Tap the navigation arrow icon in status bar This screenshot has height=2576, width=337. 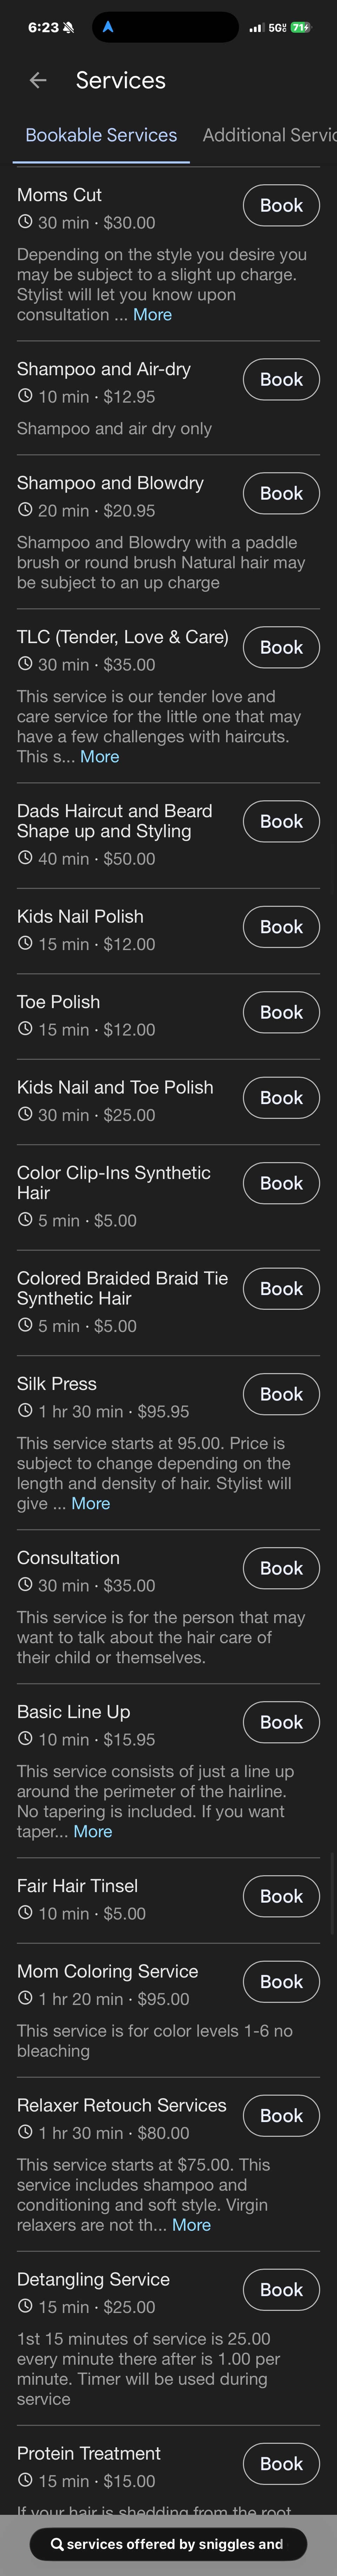point(108,27)
